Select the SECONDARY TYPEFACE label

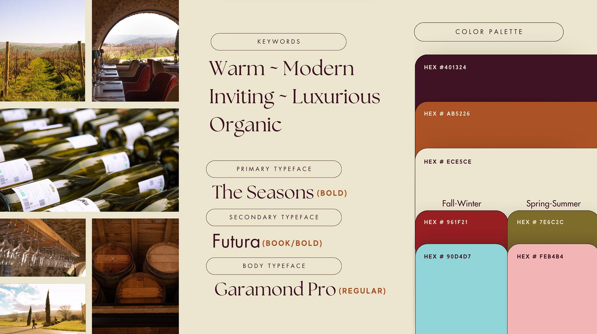pos(274,217)
